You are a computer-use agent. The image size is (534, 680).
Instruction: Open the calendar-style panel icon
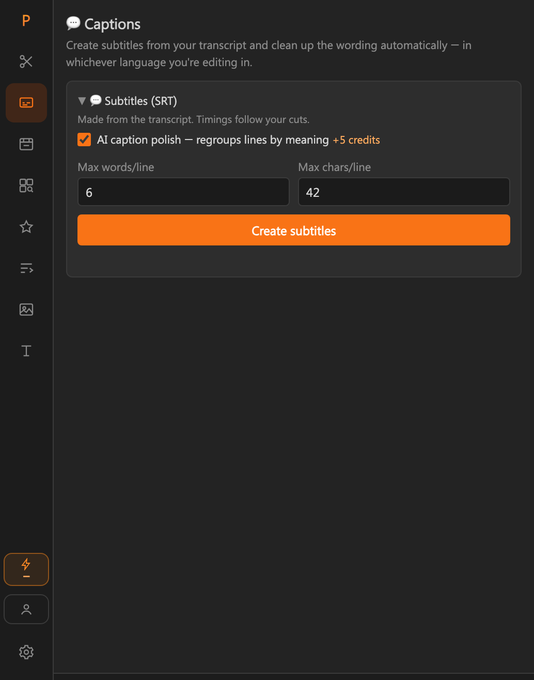(x=26, y=144)
